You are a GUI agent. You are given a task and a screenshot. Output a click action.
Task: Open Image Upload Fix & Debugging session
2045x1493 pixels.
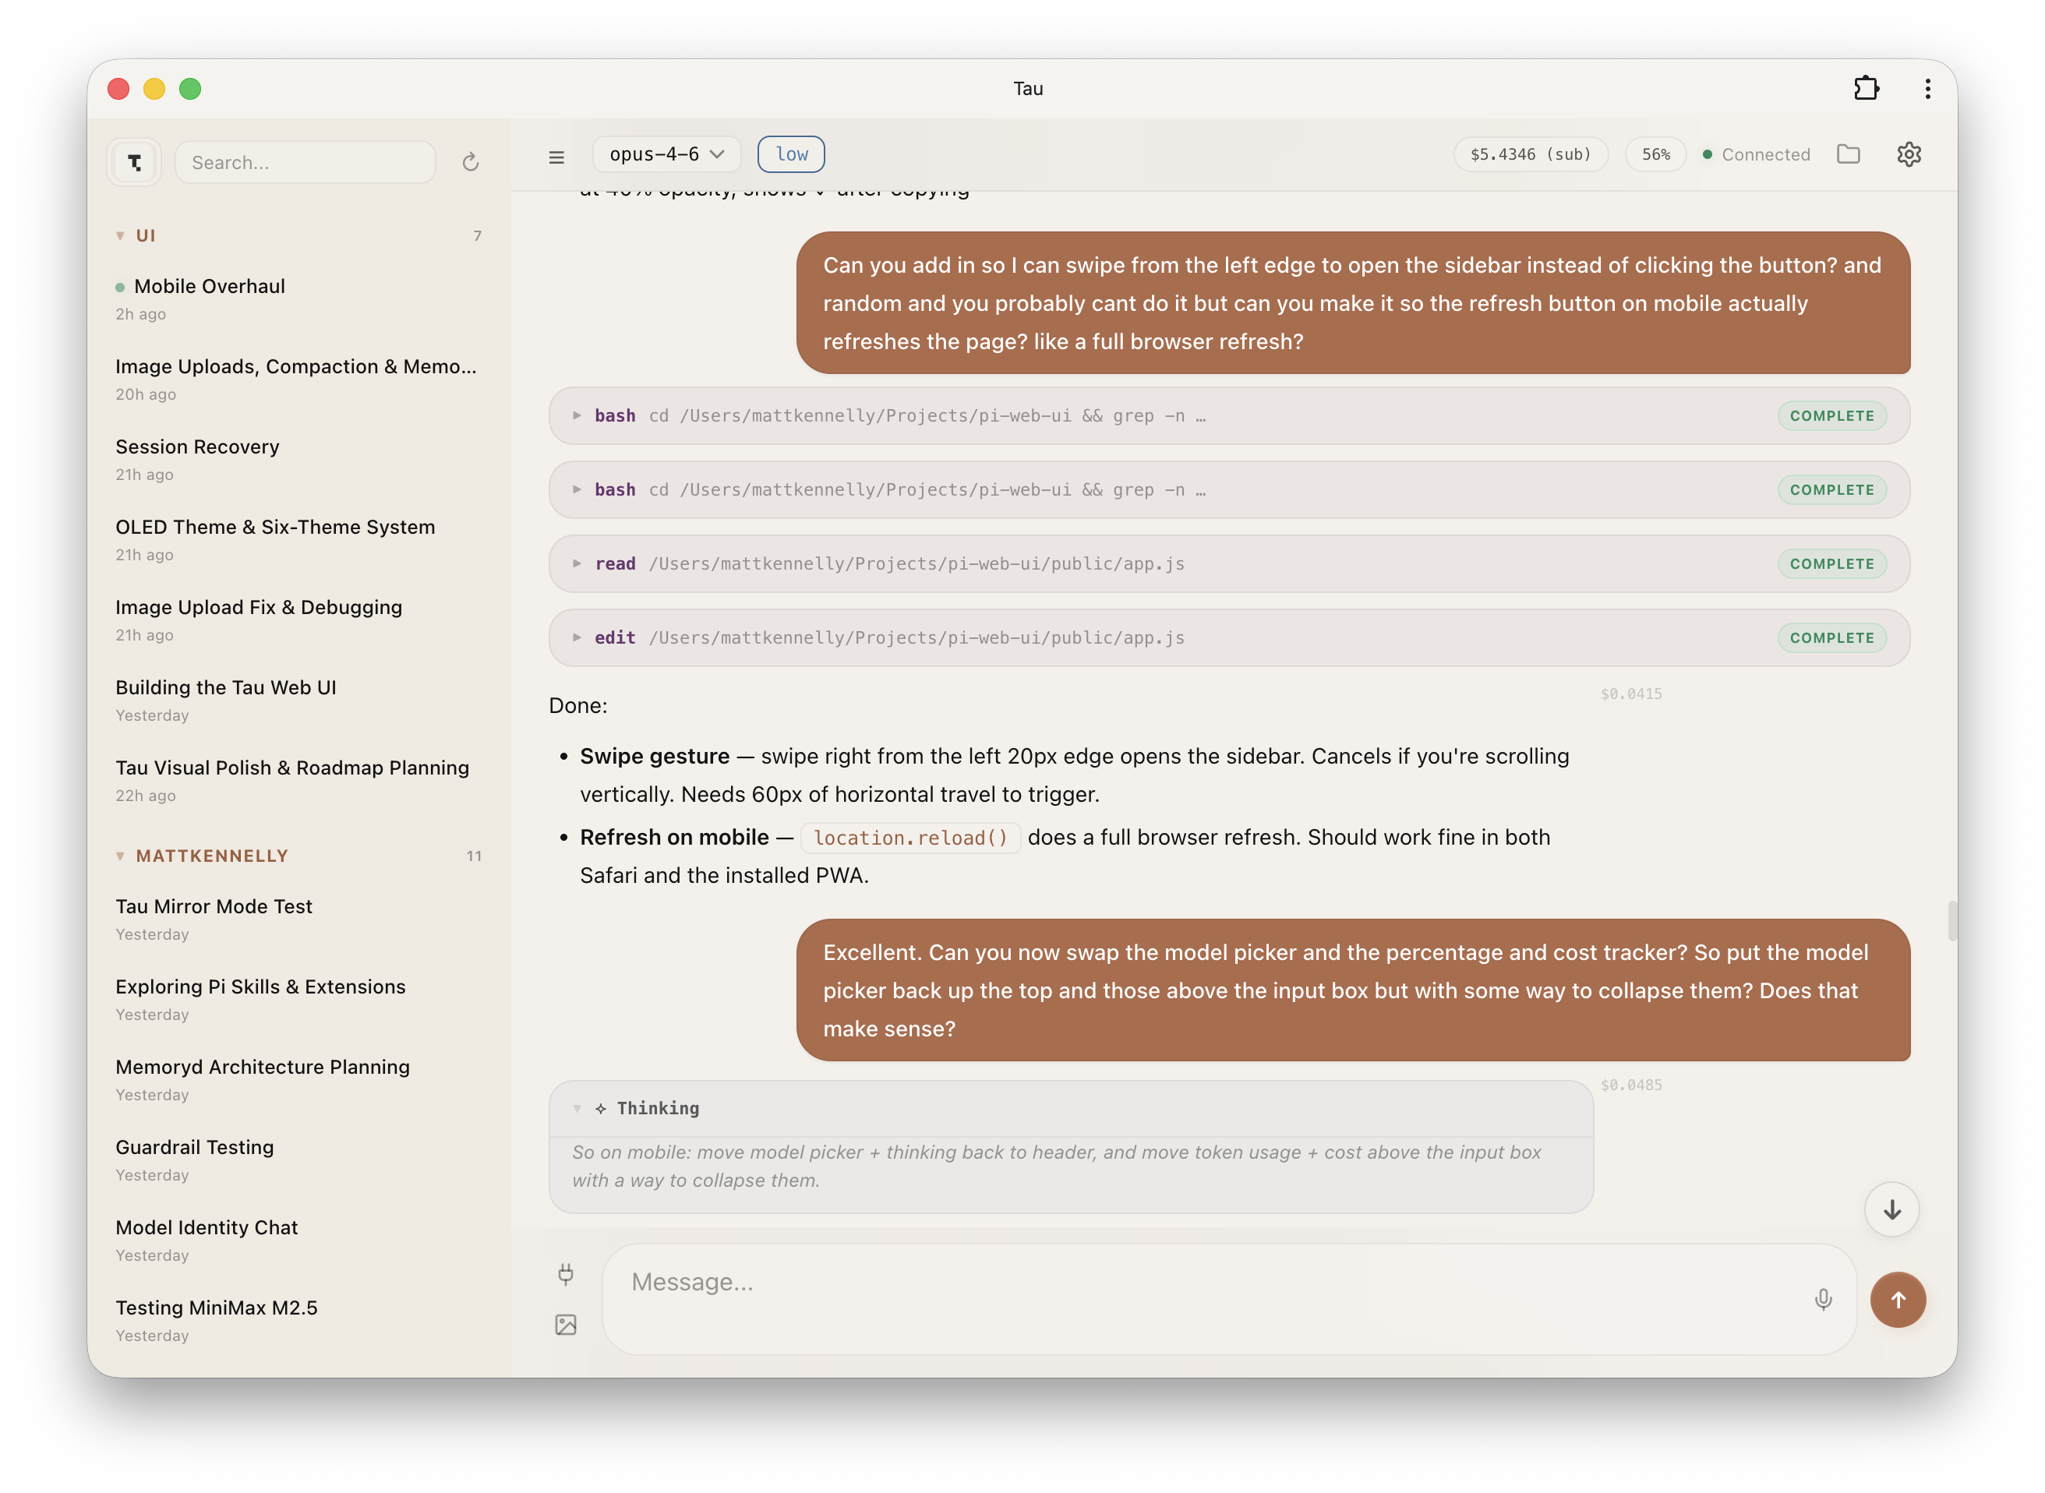click(298, 620)
